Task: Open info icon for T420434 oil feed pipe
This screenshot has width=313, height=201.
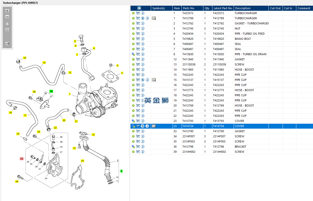Action: [x=143, y=34]
